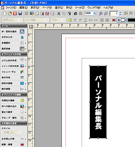135x147 pixels.
Task: Click the binoculars search icon
Action: click(47, 13)
